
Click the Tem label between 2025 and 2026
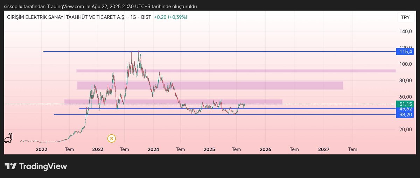[x=236, y=149]
